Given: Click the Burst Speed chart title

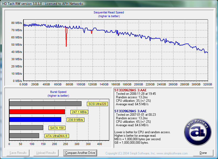Looking at the screenshot, I should pos(58,92).
